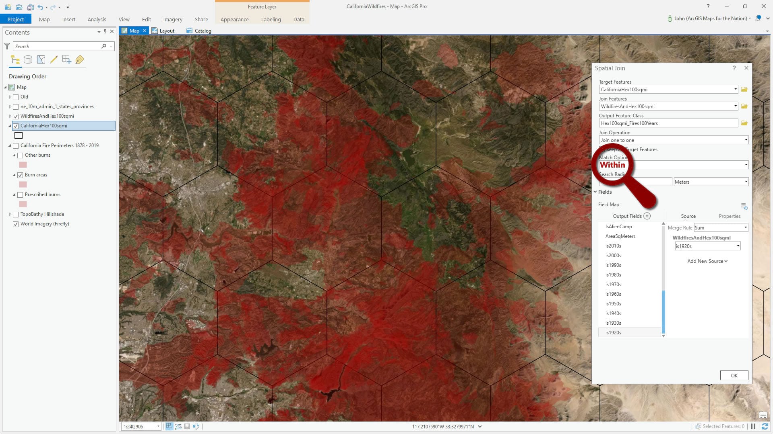Open the Analysis ribbon tab

click(97, 19)
